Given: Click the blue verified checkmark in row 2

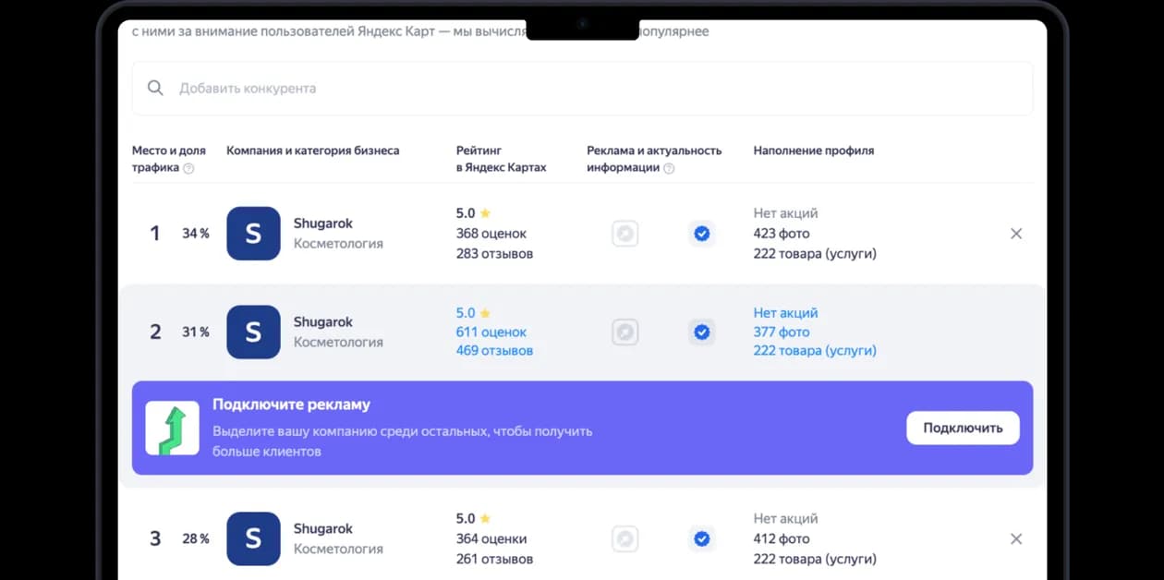Looking at the screenshot, I should click(x=702, y=332).
